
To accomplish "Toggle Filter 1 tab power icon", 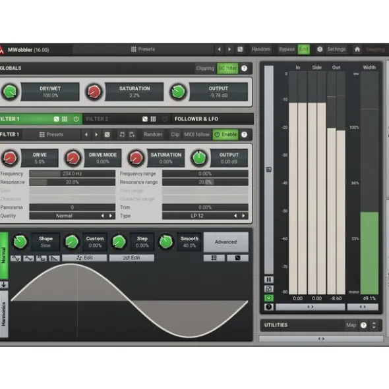I will coord(76,119).
